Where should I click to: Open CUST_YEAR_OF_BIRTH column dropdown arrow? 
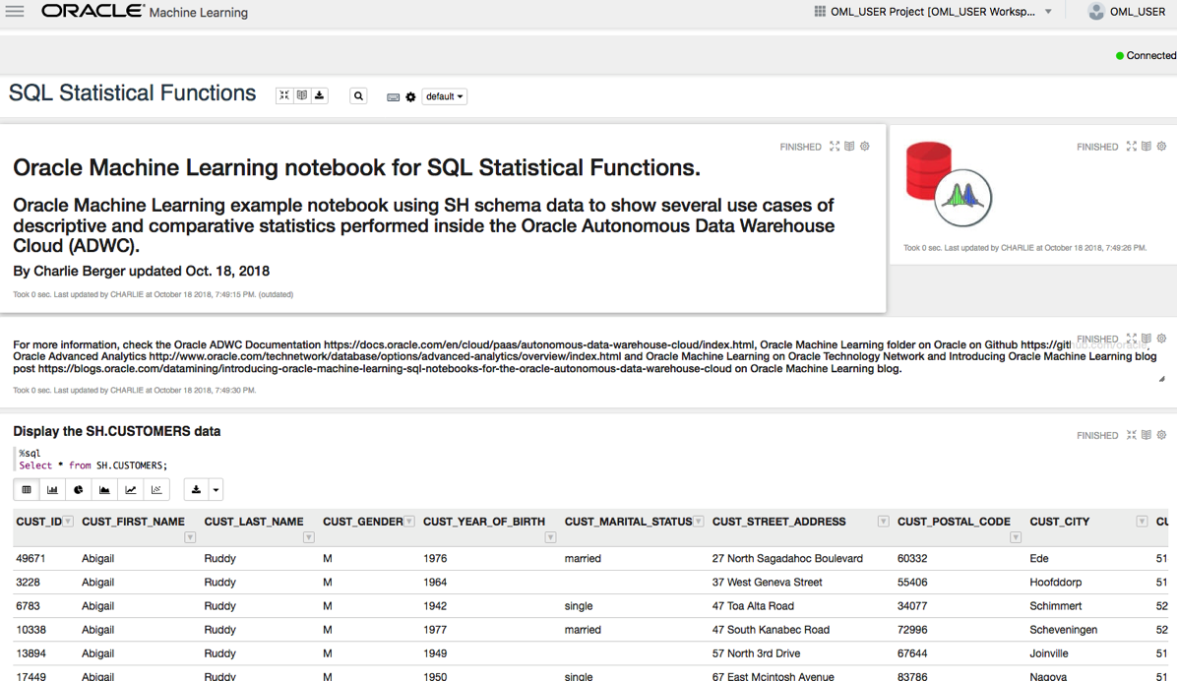[x=550, y=537]
